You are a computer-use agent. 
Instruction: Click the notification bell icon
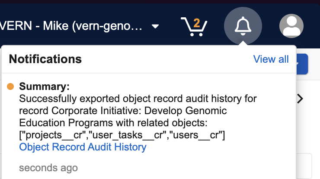tap(243, 26)
